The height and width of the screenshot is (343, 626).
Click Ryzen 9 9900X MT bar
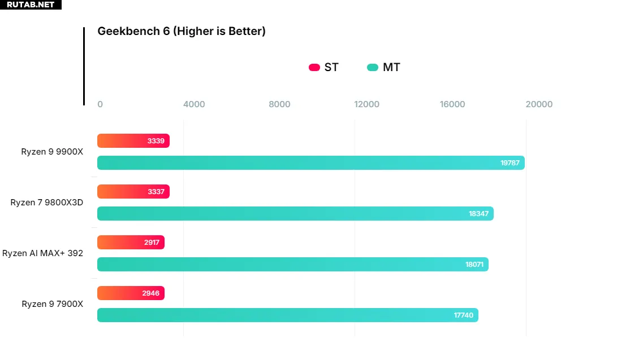coord(310,163)
